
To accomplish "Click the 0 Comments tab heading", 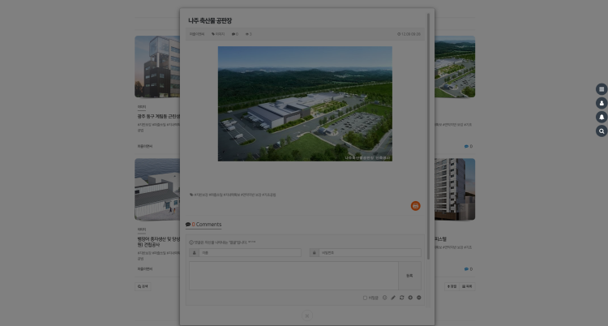I will click(x=203, y=225).
